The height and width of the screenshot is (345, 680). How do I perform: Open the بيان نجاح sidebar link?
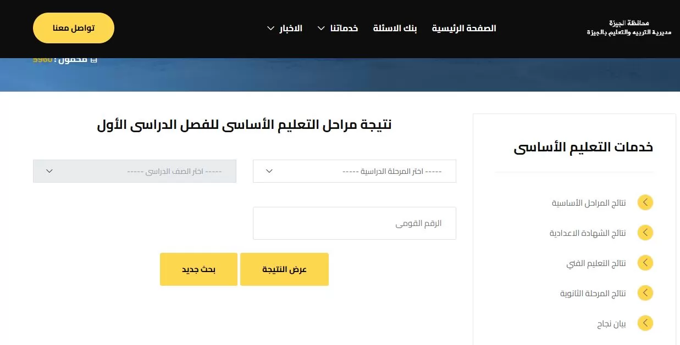[x=611, y=323]
